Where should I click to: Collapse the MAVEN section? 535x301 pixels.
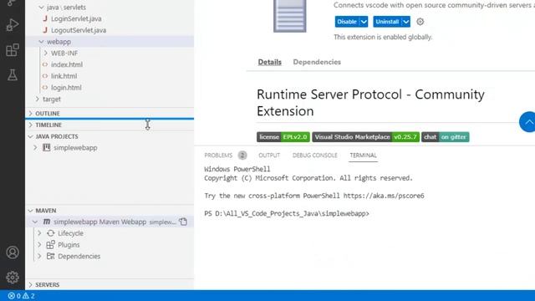[x=30, y=211]
